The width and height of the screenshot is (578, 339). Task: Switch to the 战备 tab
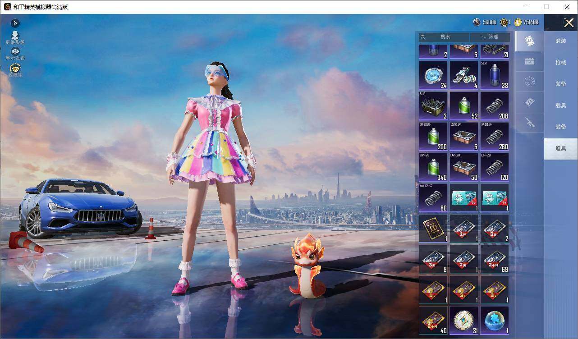pyautogui.click(x=561, y=127)
